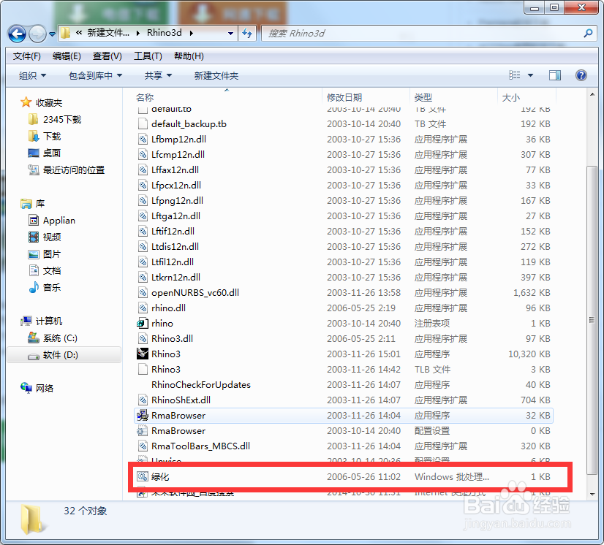Toggle the preview pane button

pyautogui.click(x=555, y=75)
